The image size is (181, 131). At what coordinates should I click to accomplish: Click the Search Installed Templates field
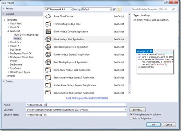point(151,9)
